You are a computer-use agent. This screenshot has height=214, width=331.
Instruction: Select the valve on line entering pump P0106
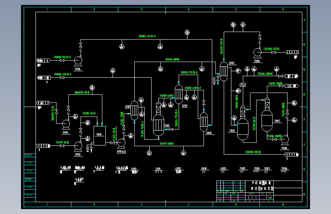274,139
